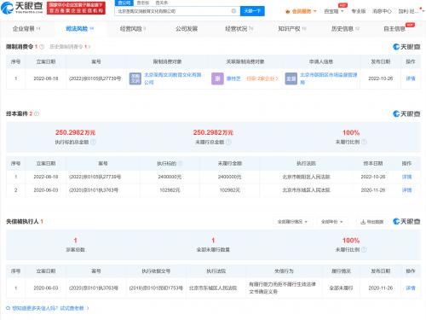This screenshot has width=426, height=320.
Task: Click the info icon in 执行标的 column header
Action: click(180, 164)
